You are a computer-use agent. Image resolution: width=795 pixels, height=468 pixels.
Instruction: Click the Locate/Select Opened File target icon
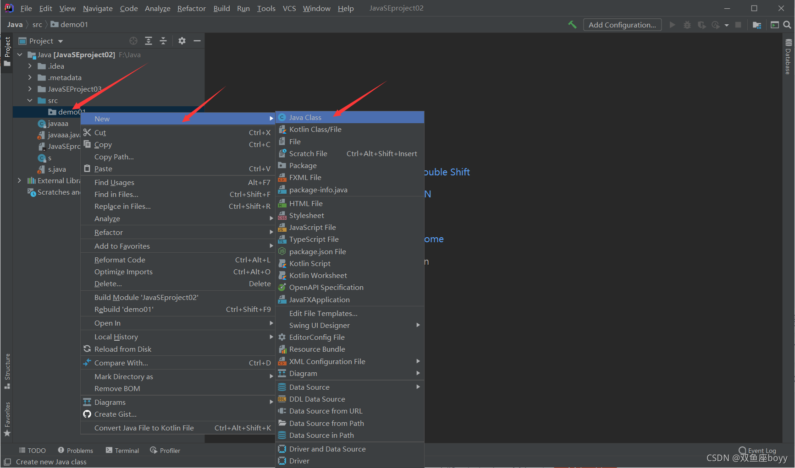(x=133, y=41)
